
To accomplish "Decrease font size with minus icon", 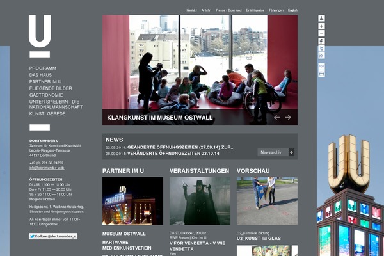I will tap(321, 33).
